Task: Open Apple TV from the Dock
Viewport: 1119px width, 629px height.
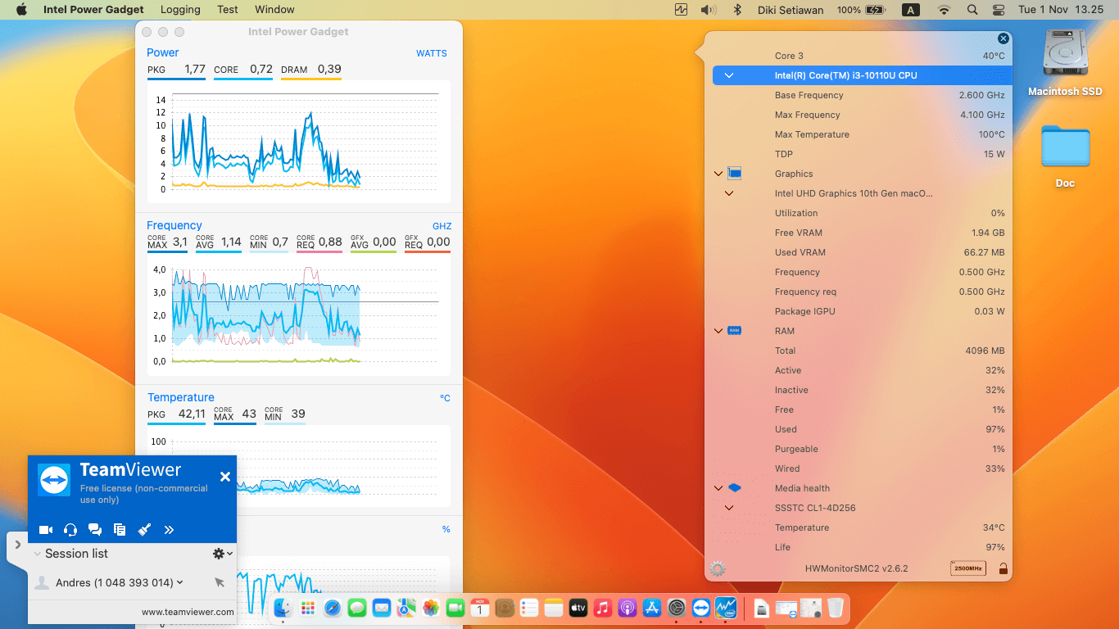Action: pos(578,607)
